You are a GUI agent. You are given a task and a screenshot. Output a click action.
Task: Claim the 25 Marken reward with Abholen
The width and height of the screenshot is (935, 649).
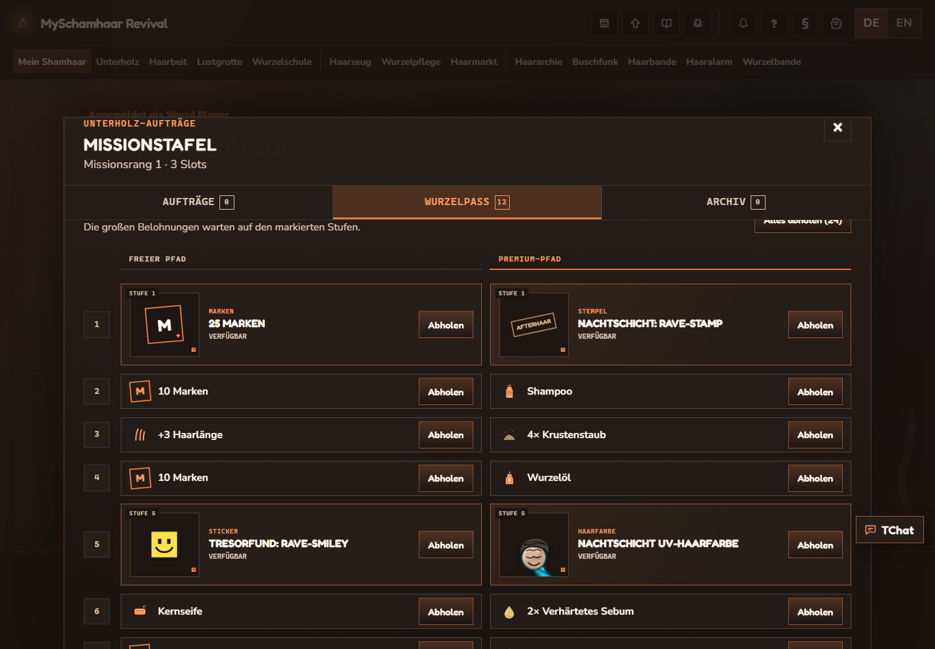click(446, 324)
